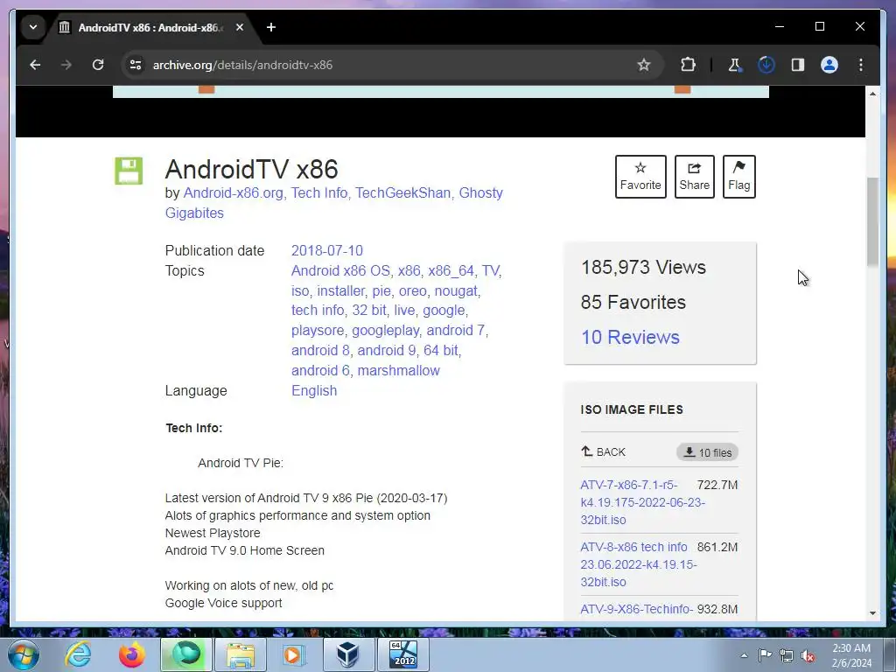This screenshot has height=672, width=896.
Task: Open TechGeekShan creator link
Action: (x=402, y=193)
